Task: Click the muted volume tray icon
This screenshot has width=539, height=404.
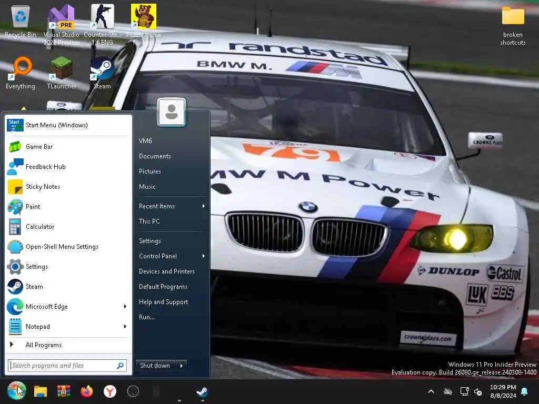Action: click(x=478, y=391)
